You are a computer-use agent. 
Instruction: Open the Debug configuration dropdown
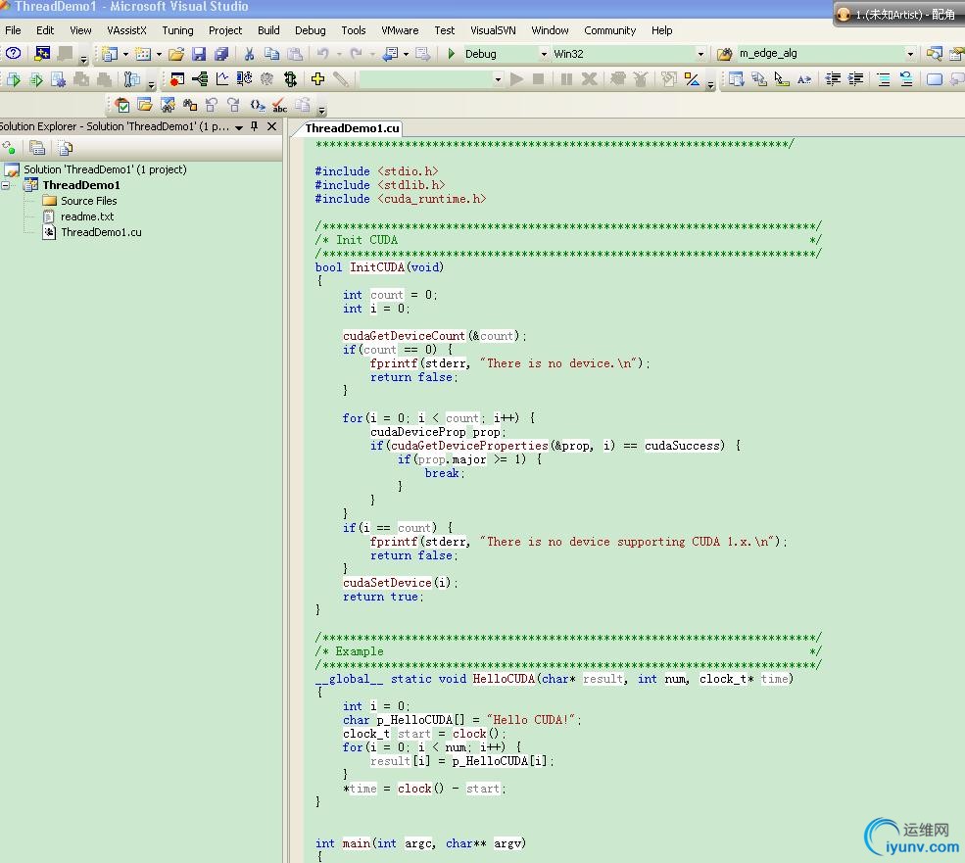(x=544, y=54)
